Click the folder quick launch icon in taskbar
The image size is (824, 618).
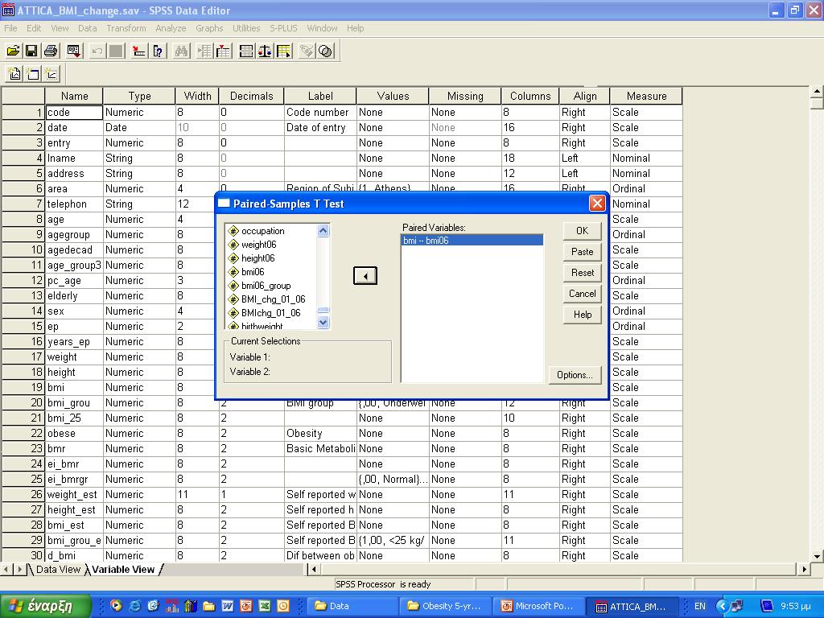pyautogui.click(x=208, y=606)
